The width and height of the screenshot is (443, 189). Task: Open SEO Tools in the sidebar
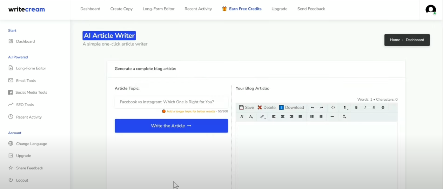(x=25, y=105)
